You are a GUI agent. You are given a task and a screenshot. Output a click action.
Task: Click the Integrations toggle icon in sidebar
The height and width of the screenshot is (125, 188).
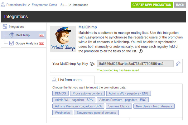coord(5,27)
